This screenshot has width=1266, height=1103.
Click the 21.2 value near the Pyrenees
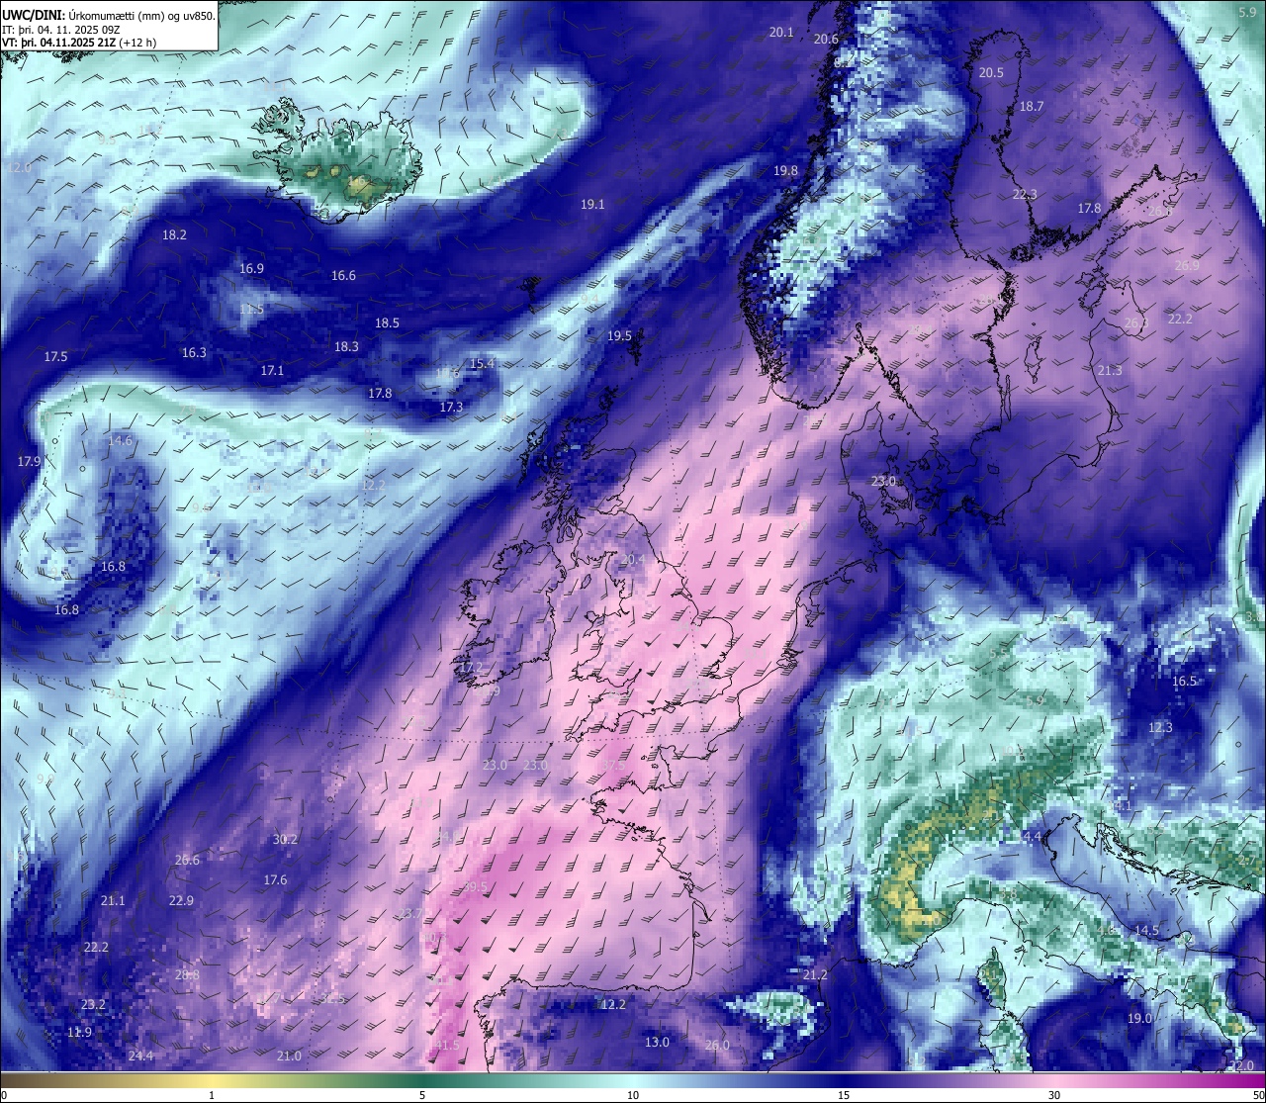pyautogui.click(x=815, y=975)
